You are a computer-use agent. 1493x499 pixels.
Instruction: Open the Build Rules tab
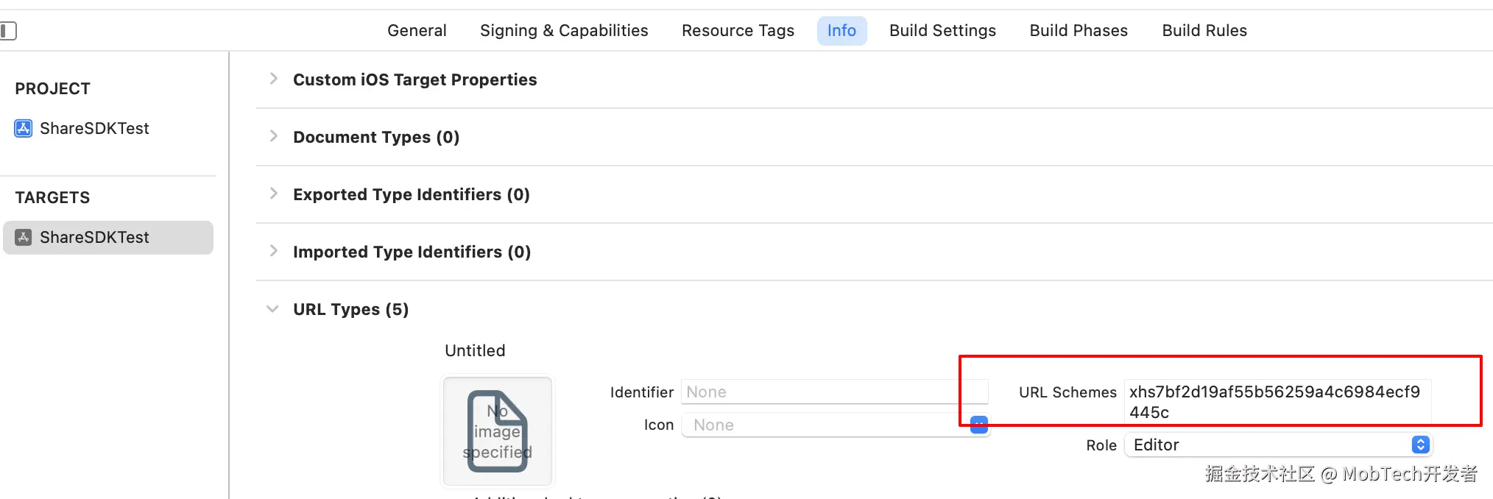[x=1204, y=31]
